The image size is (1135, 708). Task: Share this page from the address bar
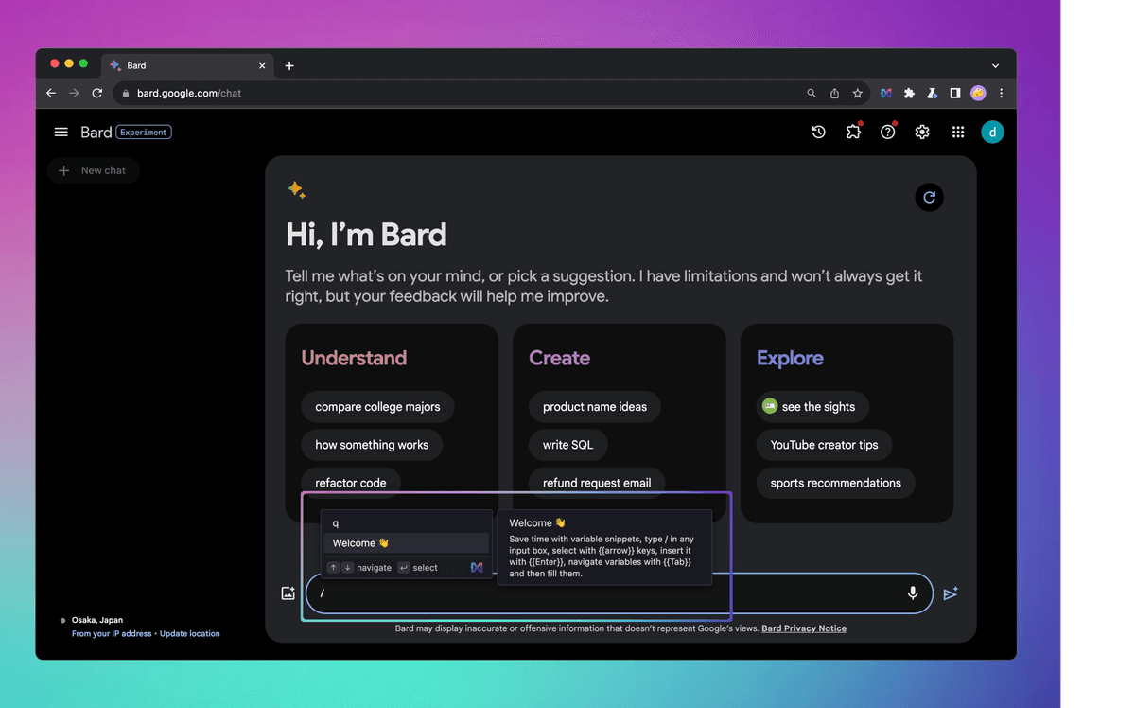(x=834, y=94)
